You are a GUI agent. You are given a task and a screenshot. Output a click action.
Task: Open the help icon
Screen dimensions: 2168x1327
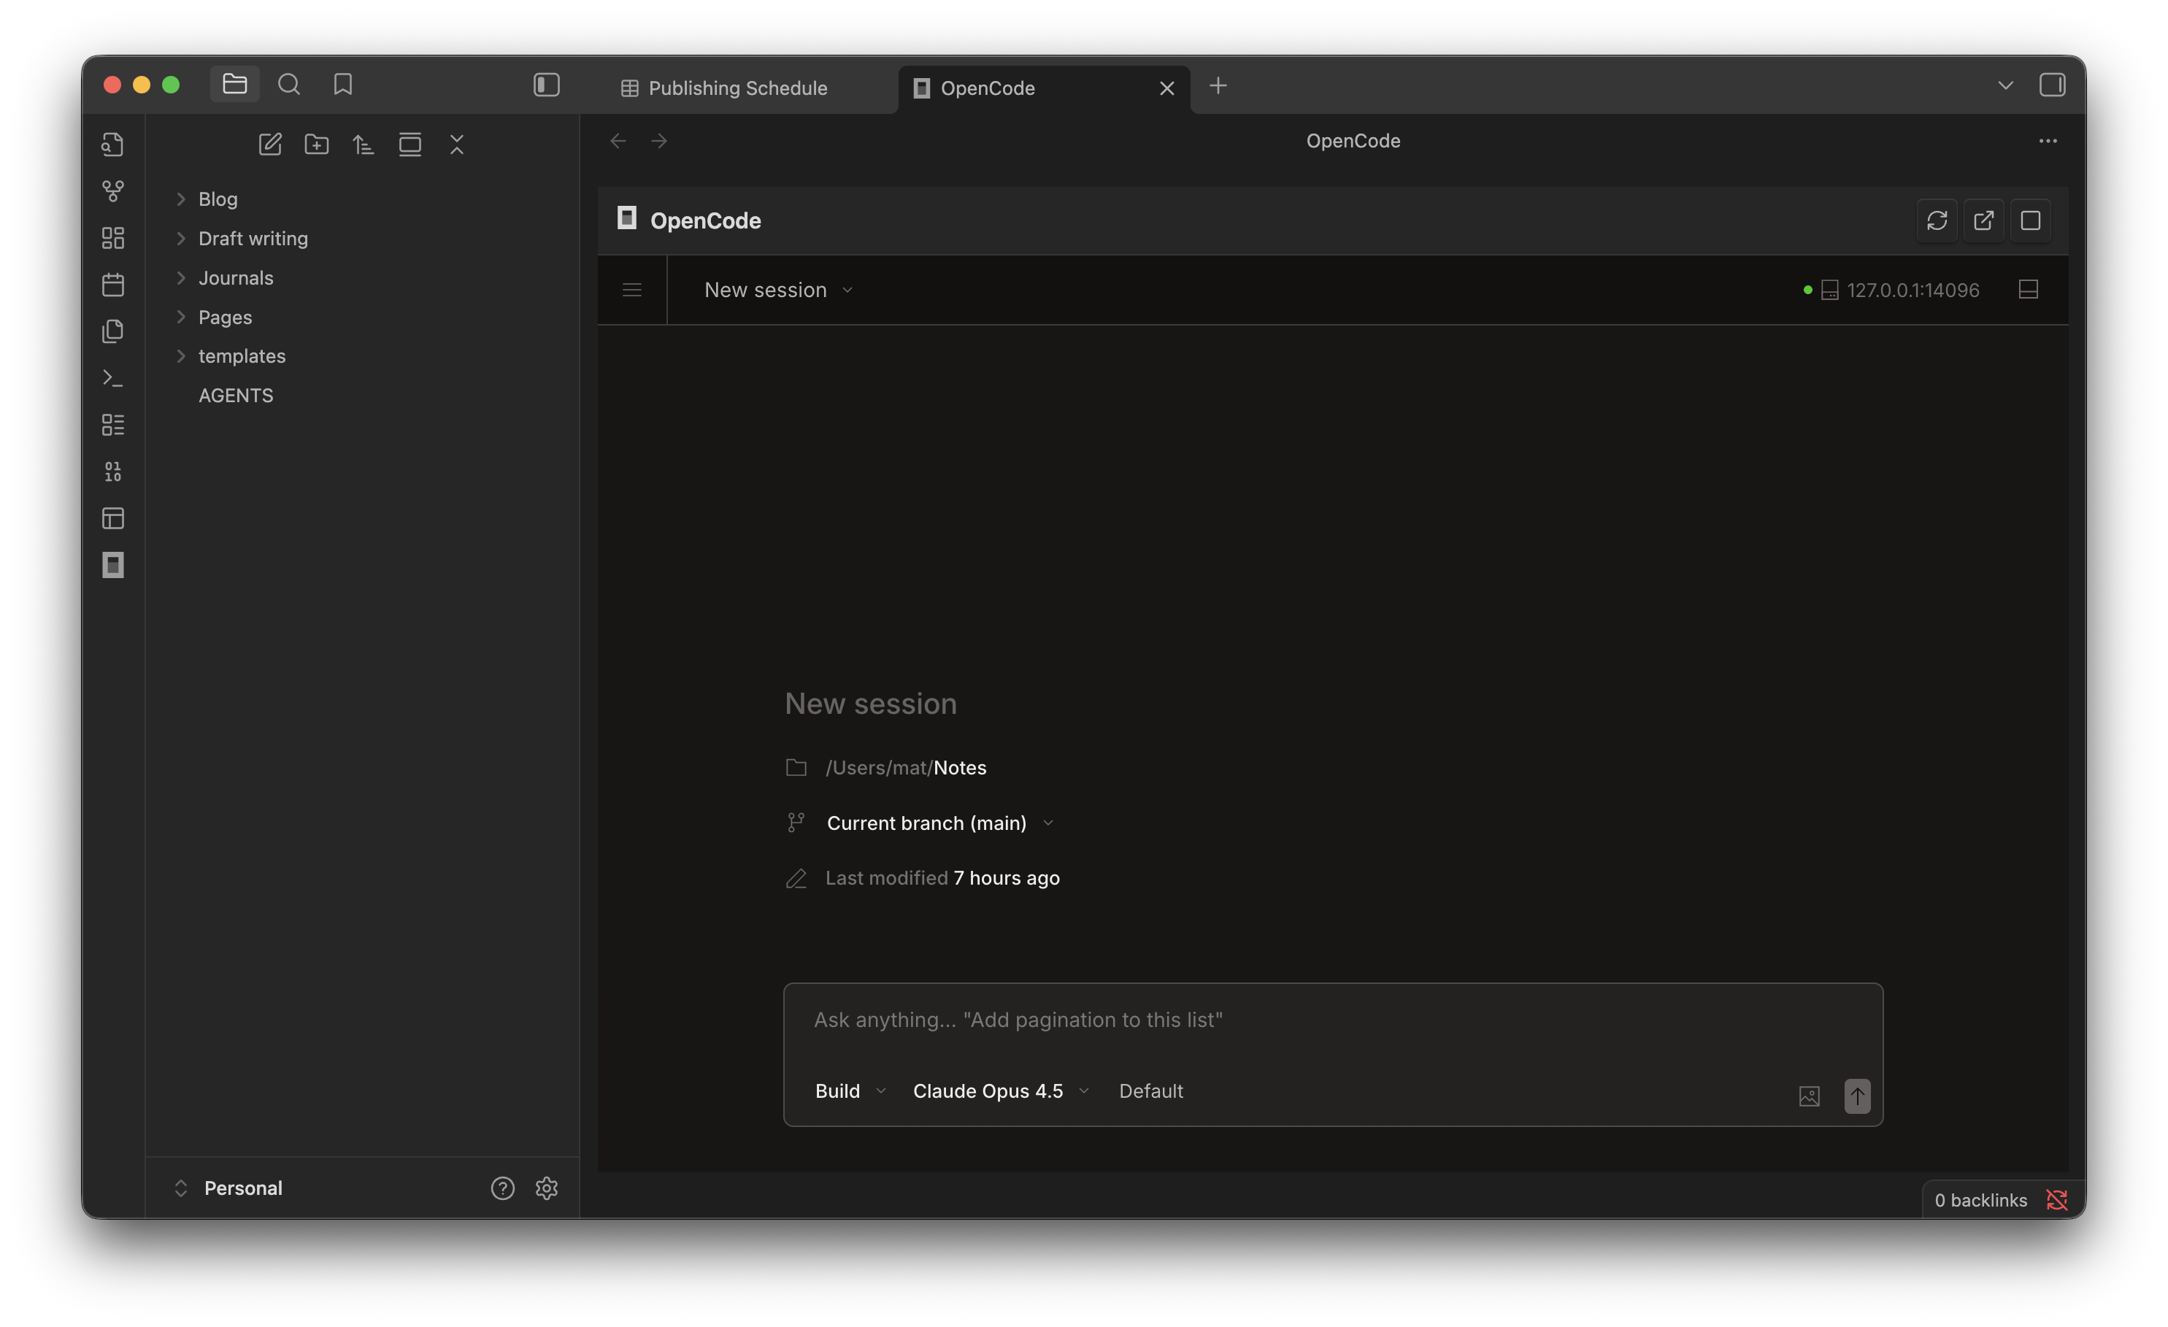point(502,1188)
